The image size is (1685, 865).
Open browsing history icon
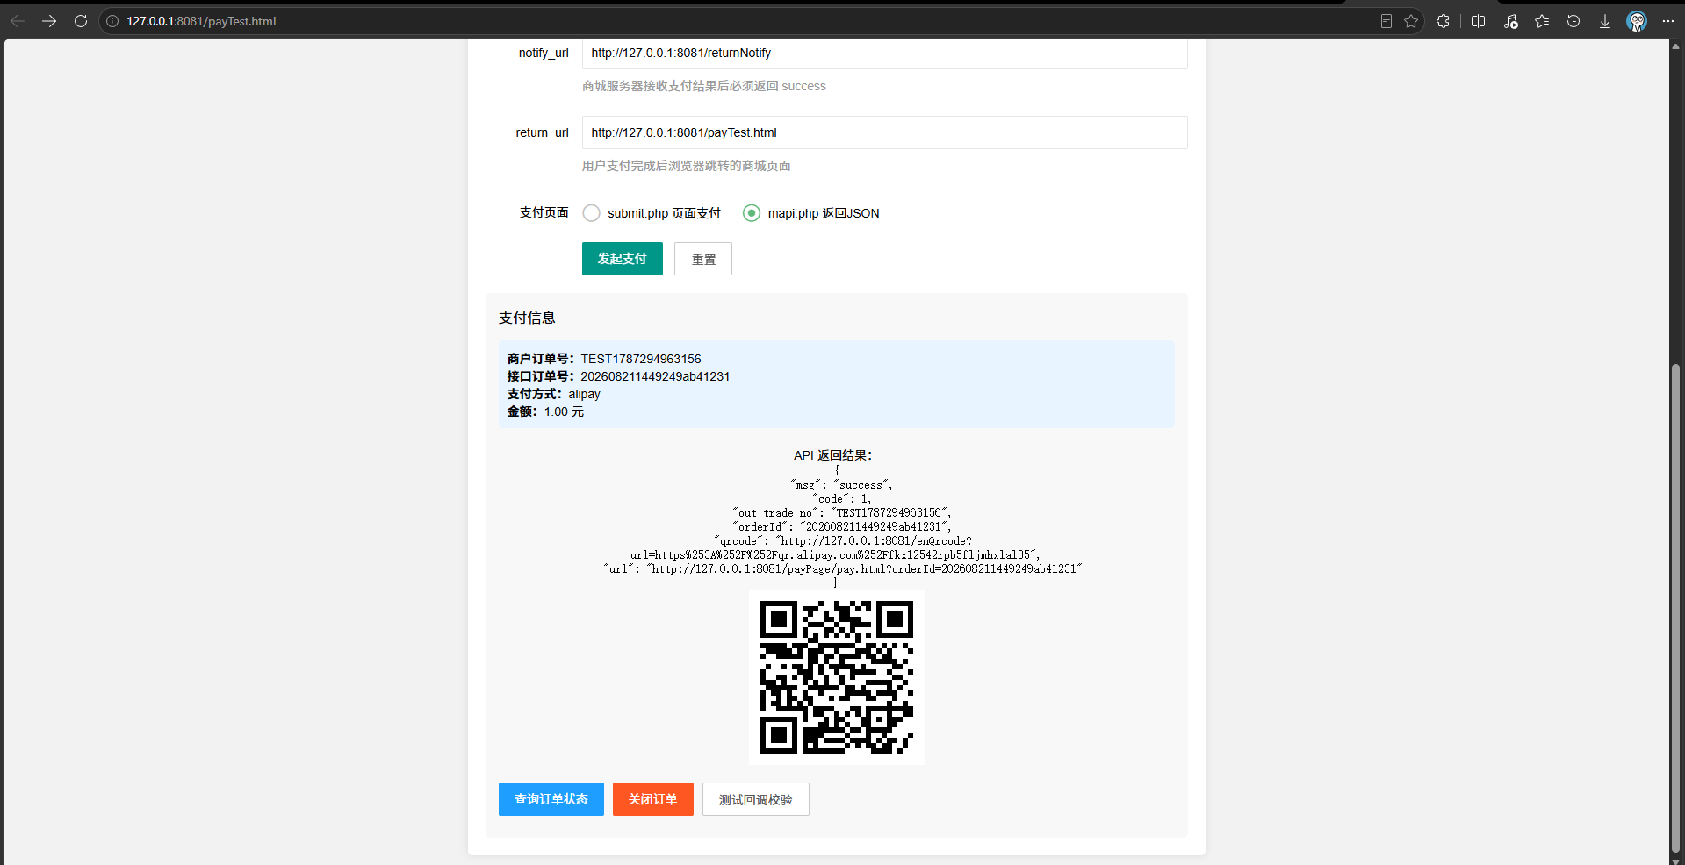1573,21
